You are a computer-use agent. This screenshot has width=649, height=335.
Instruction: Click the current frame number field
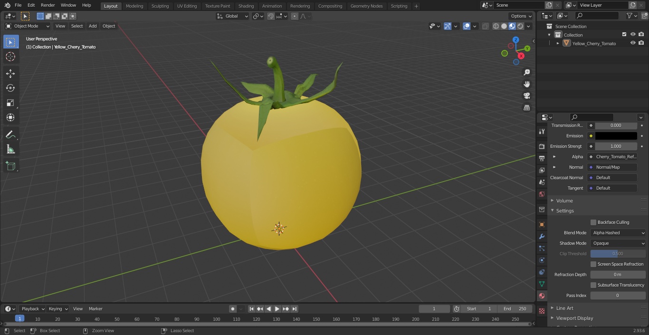434,309
